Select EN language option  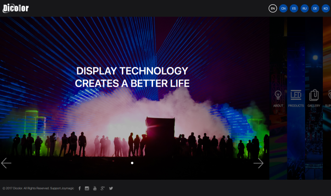pyautogui.click(x=272, y=9)
